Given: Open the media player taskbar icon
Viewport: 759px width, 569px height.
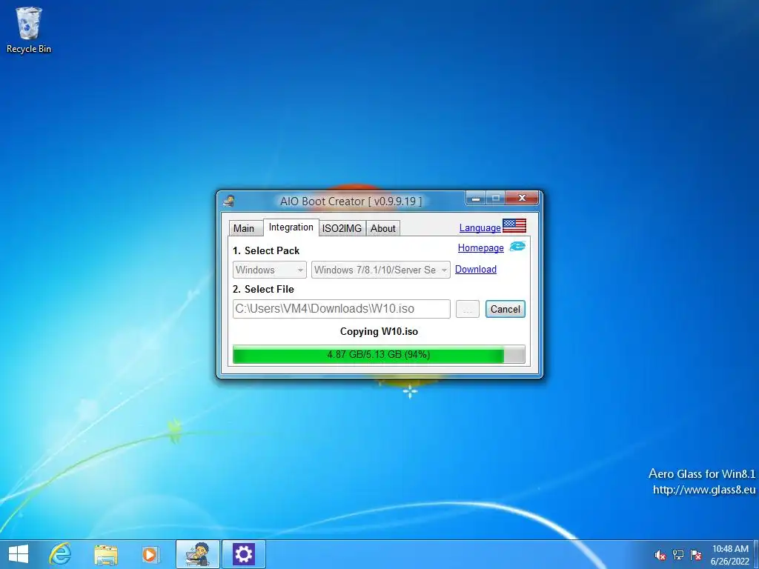Looking at the screenshot, I should click(x=150, y=554).
